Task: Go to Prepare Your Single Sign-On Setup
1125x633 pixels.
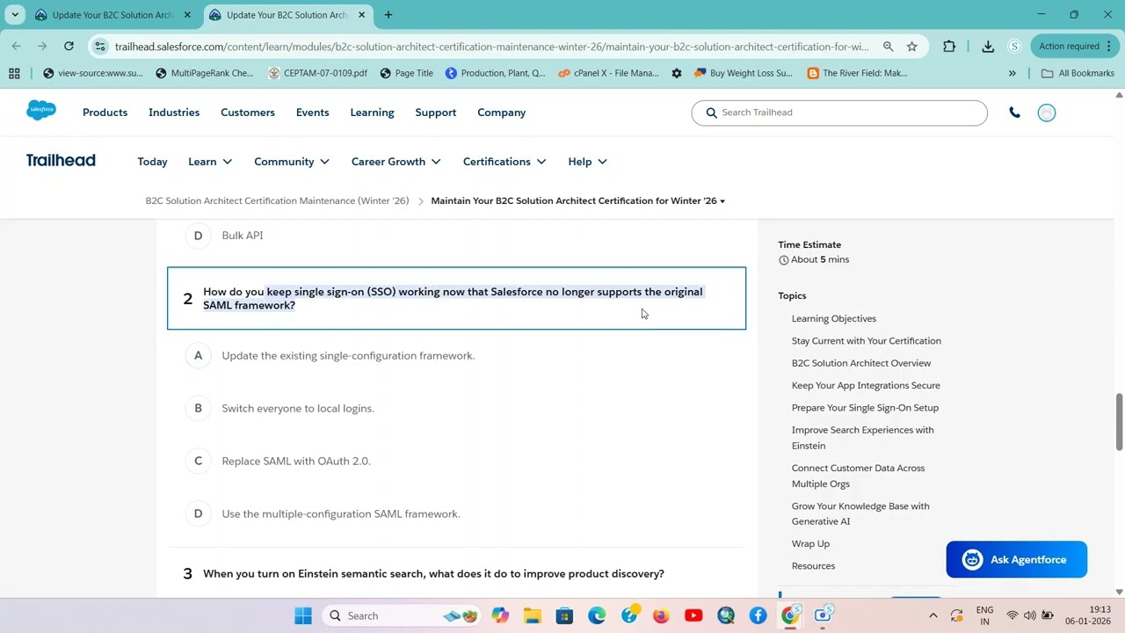Action: 865,408
